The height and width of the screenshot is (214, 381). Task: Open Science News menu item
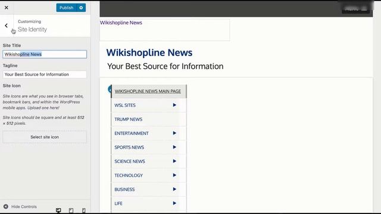click(130, 161)
